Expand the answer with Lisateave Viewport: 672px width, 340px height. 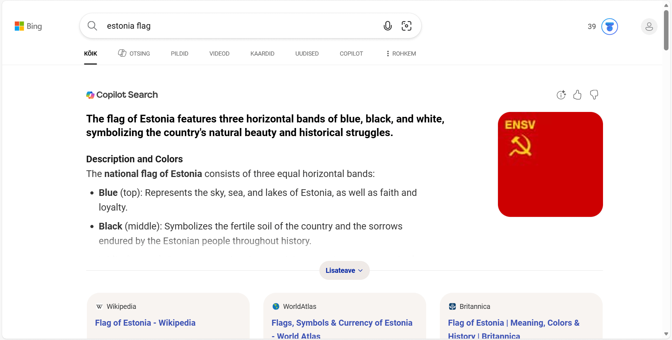coord(344,270)
